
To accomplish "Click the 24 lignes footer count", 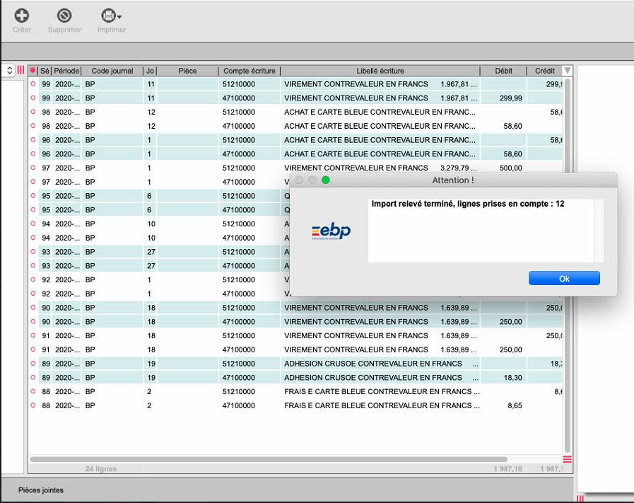I will click(x=100, y=468).
